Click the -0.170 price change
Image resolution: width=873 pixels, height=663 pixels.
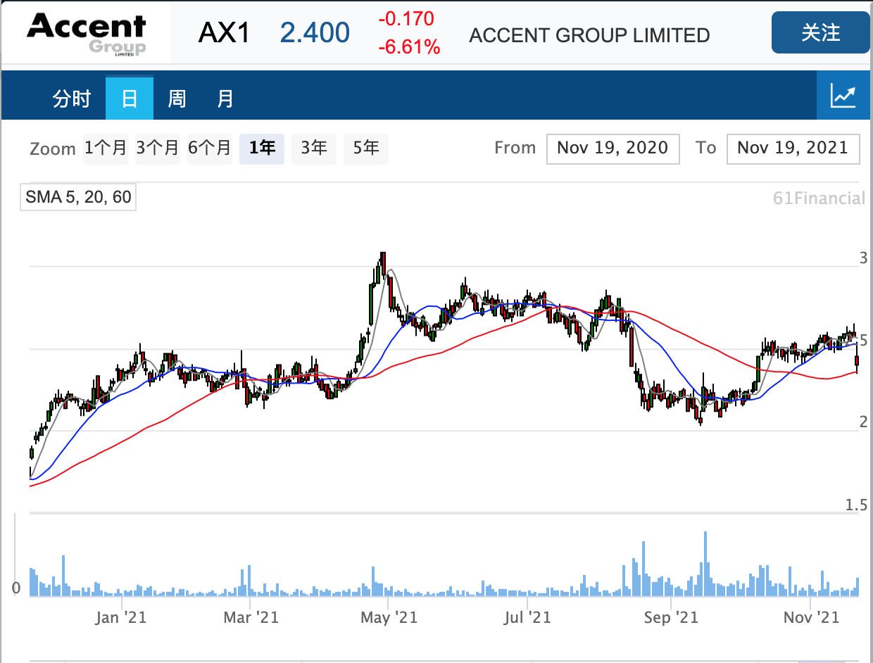[406, 18]
